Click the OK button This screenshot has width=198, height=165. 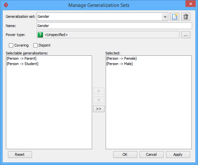click(125, 155)
